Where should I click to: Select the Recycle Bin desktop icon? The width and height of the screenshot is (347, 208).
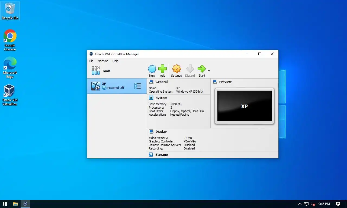(10, 11)
